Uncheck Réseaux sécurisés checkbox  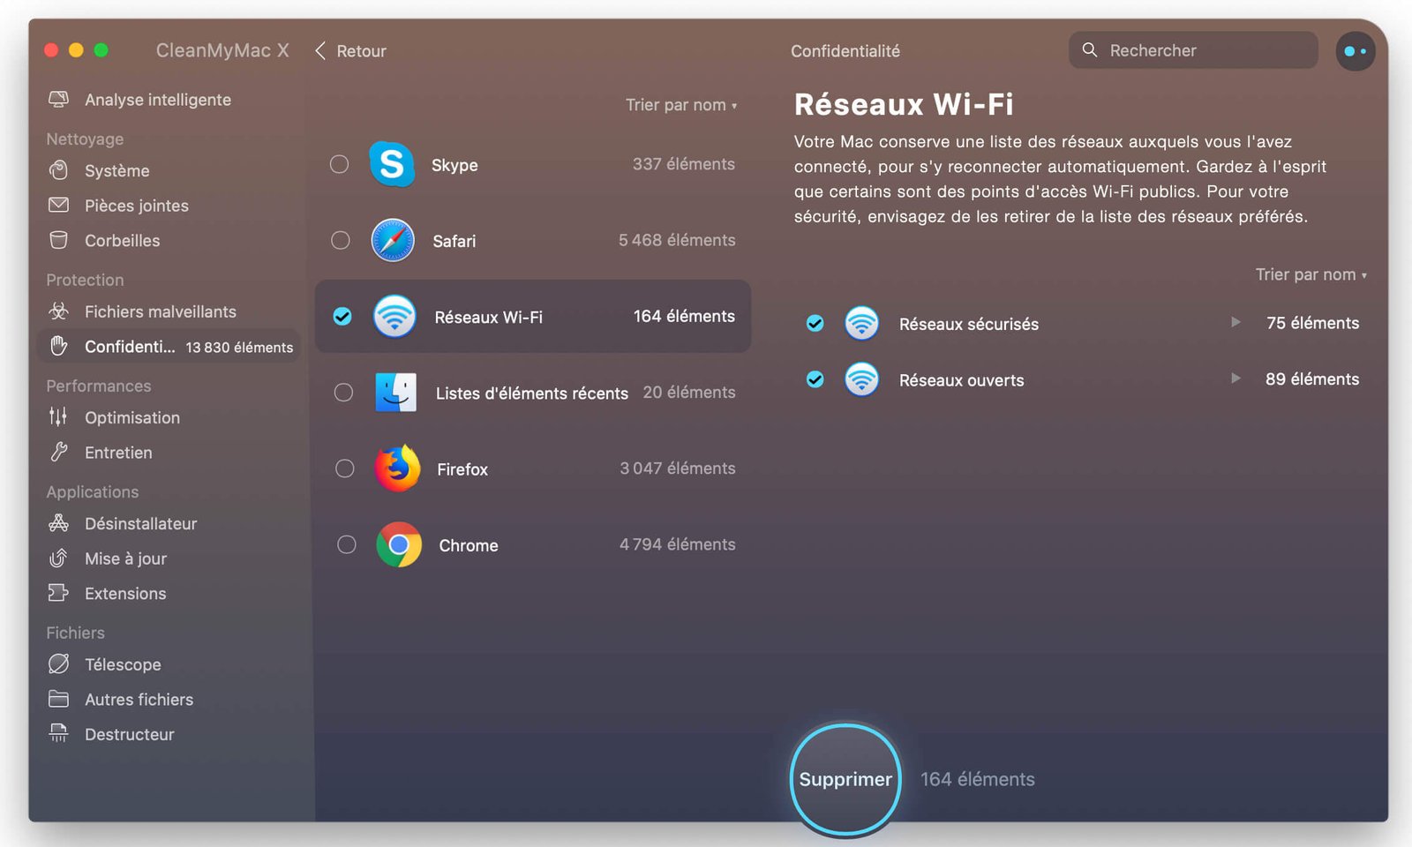pyautogui.click(x=815, y=323)
